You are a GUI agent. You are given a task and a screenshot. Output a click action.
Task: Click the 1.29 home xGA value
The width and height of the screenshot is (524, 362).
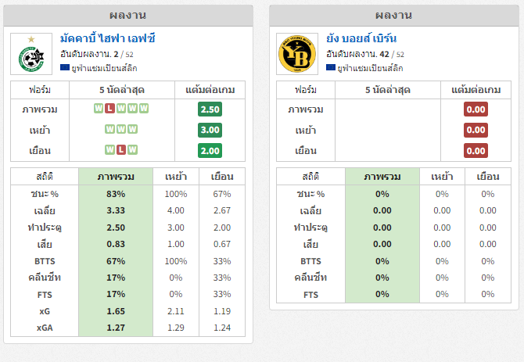tap(176, 328)
